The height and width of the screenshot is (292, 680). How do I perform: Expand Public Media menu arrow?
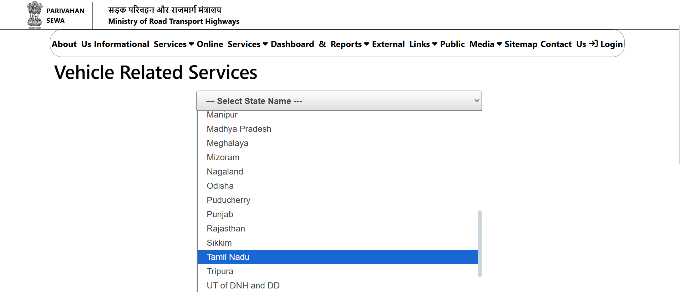(x=499, y=44)
